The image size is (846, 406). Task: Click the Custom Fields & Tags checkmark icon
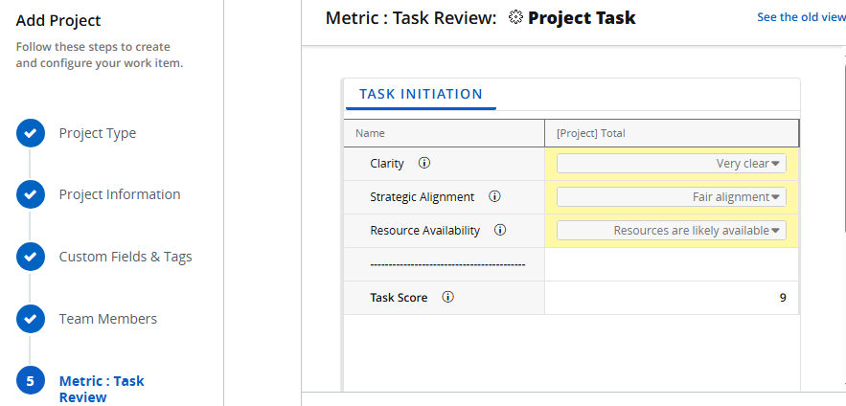[x=31, y=257]
